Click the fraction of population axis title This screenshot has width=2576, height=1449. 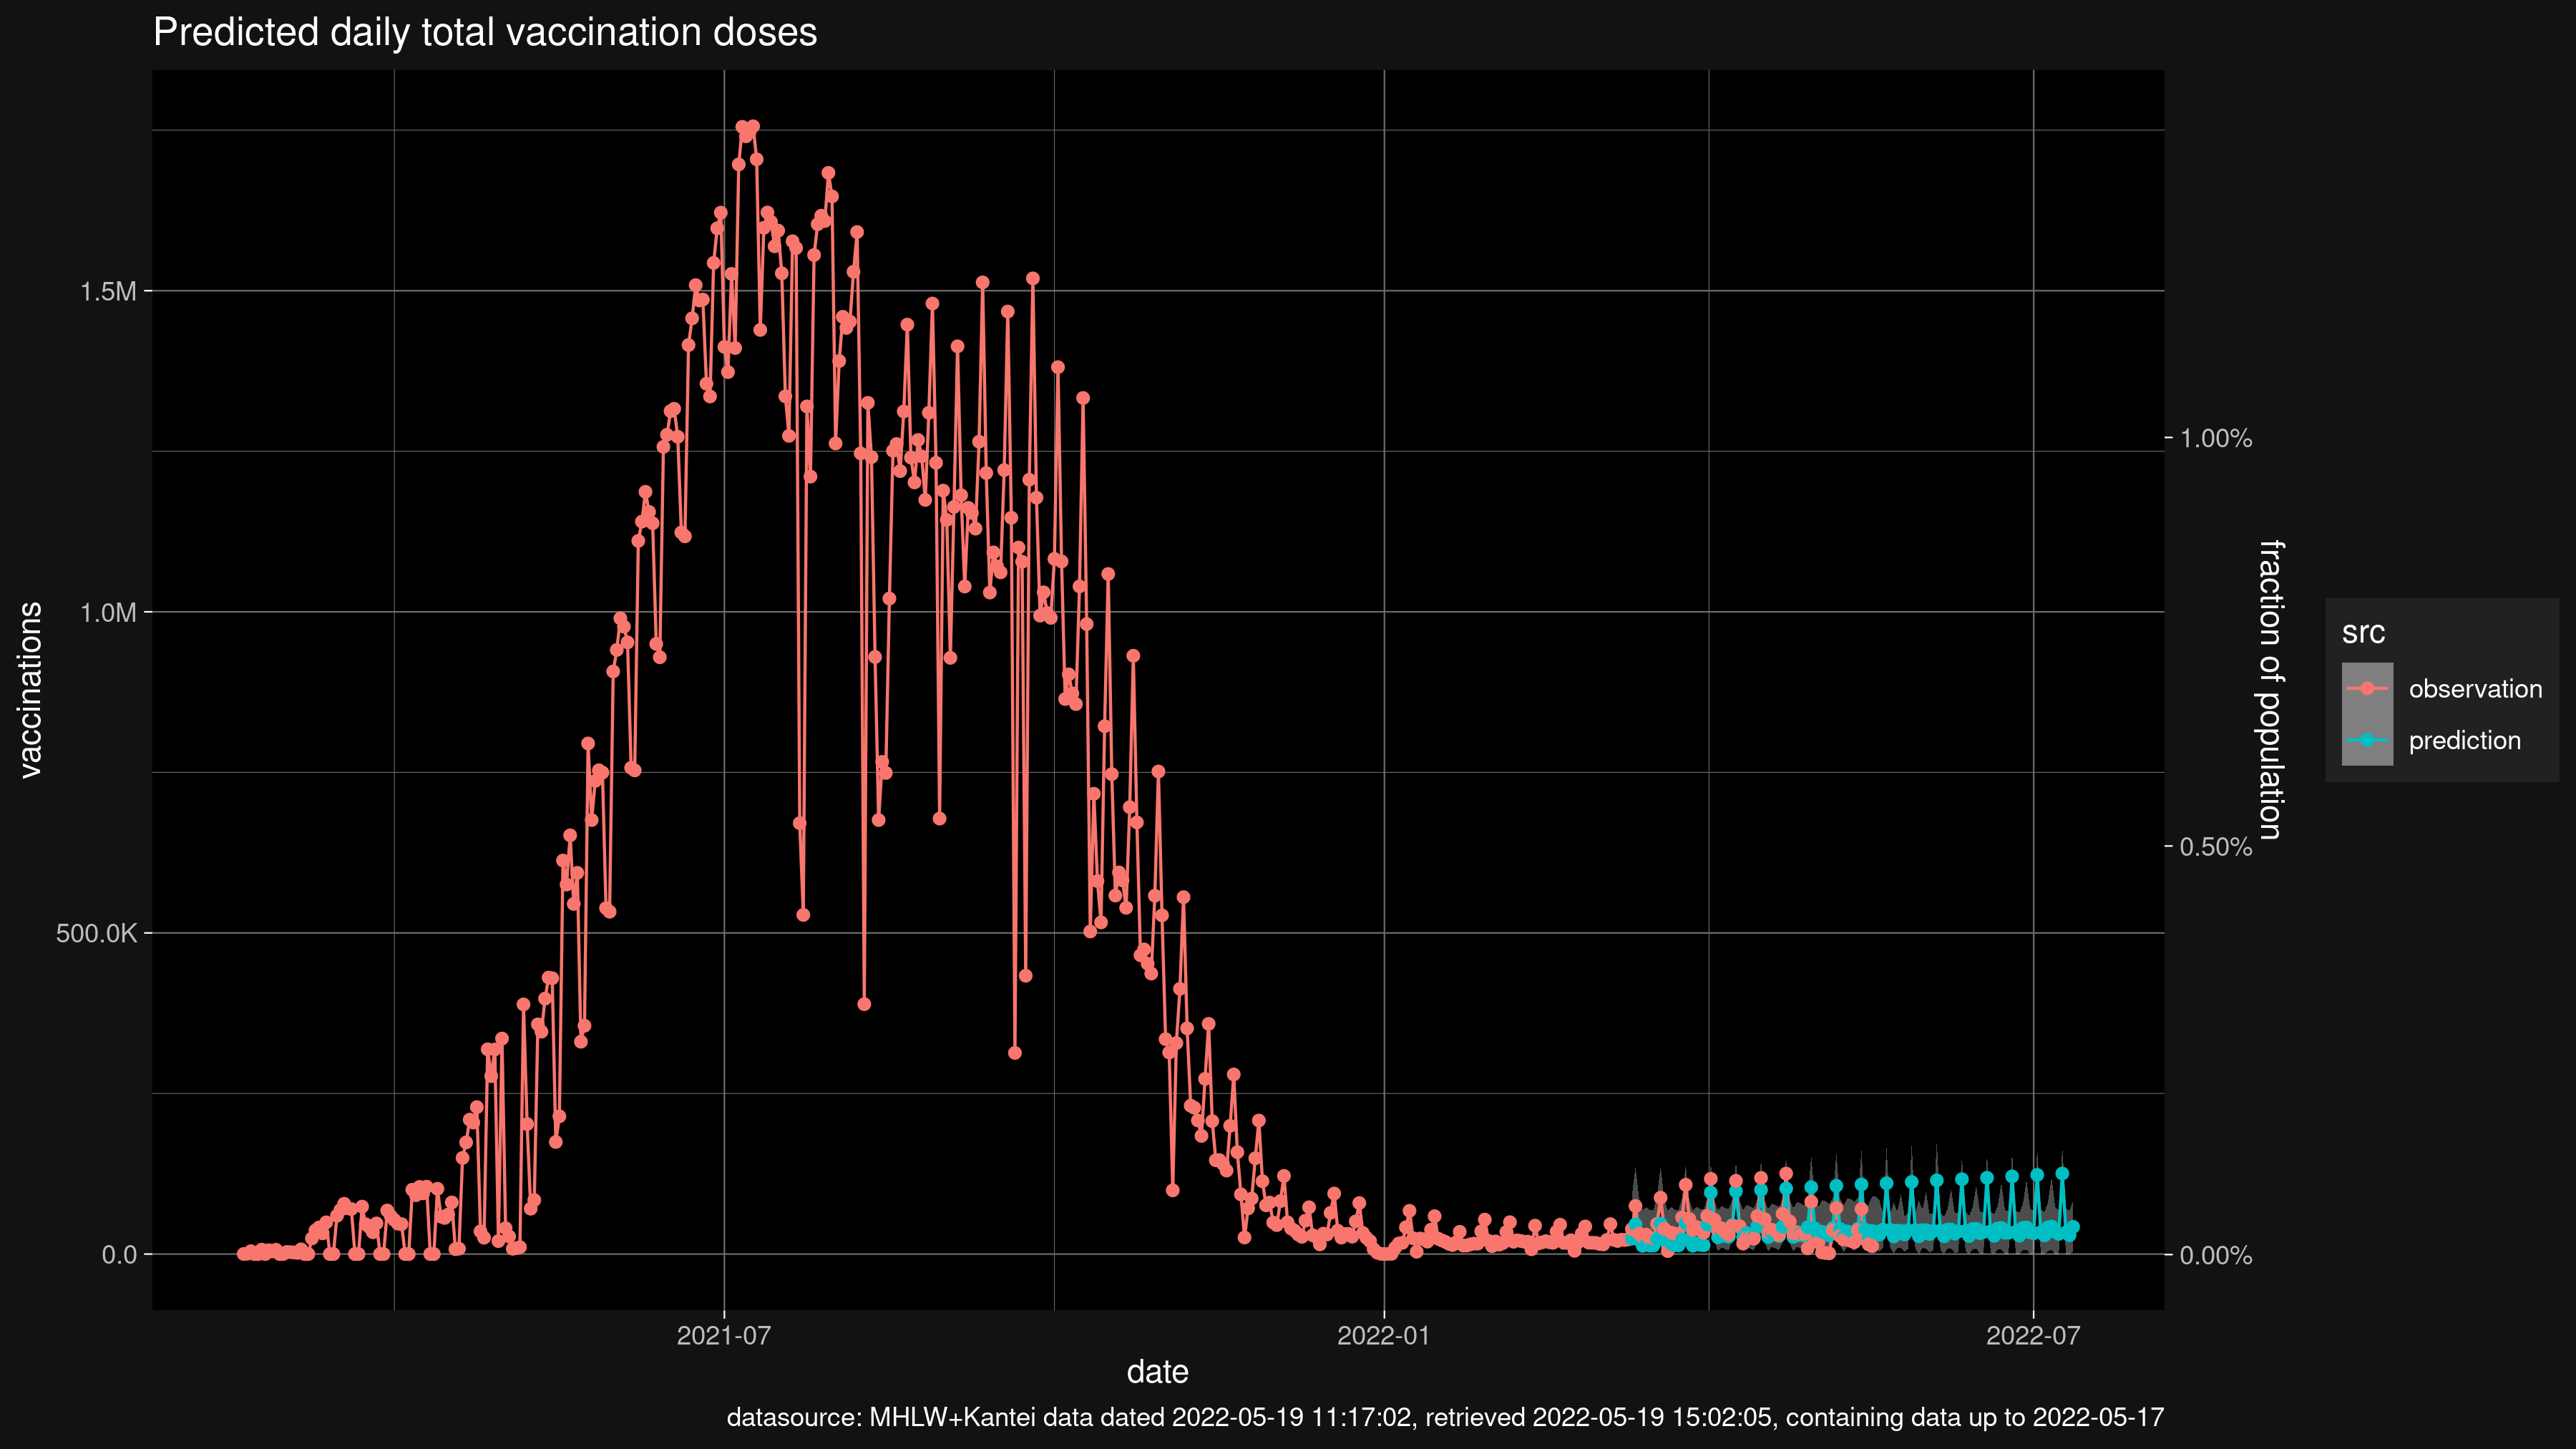(2270, 689)
